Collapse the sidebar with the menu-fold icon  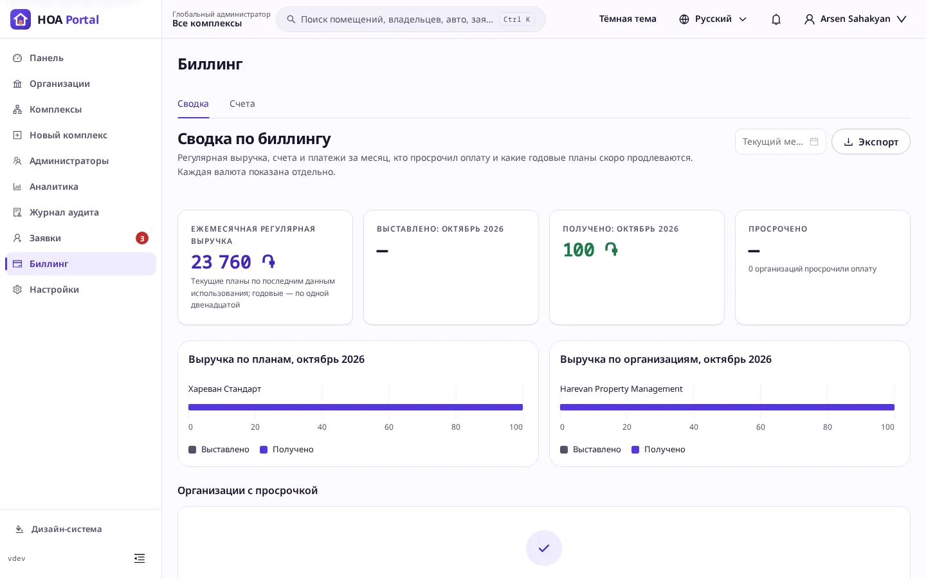coord(140,558)
